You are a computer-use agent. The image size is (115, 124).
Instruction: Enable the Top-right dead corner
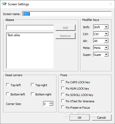pyautogui.click(x=32, y=85)
